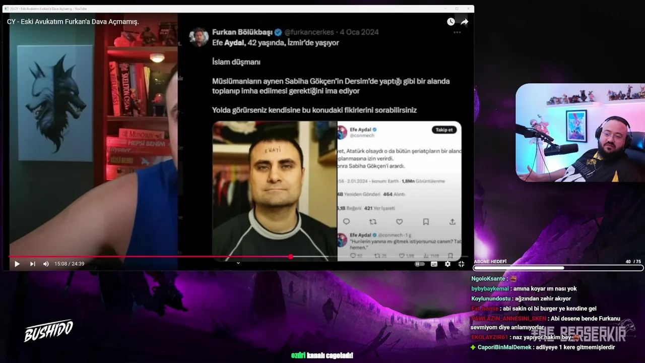The width and height of the screenshot is (645, 363).
Task: Click the 'ozdri kanalı cagoladı!' alert text
Action: 322,355
